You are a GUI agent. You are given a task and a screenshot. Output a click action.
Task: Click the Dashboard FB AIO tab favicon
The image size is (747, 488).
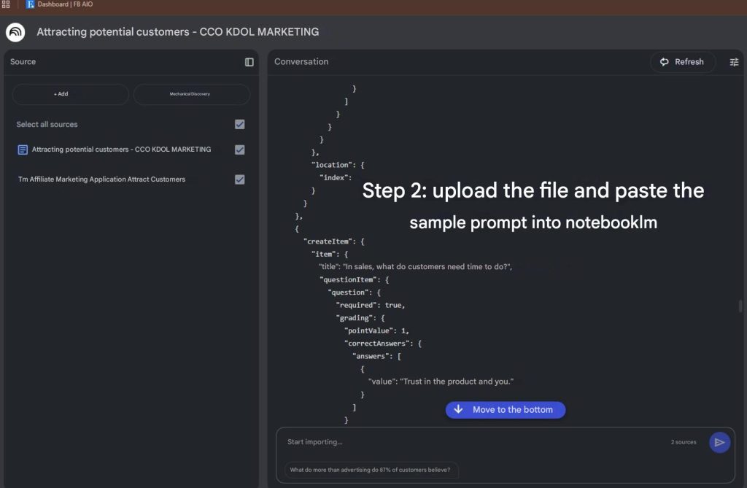[30, 4]
